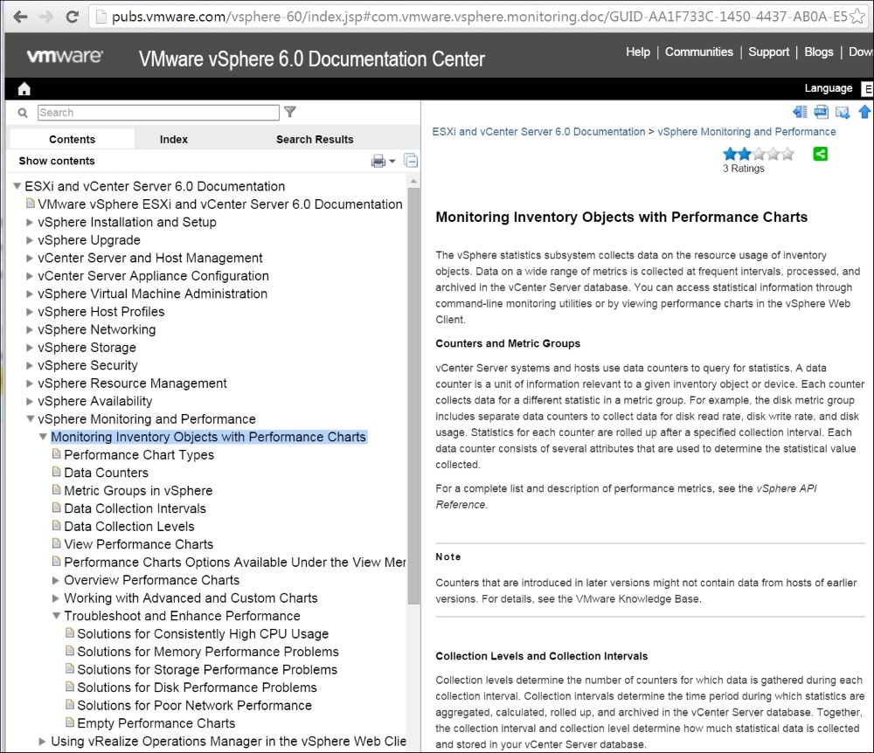Open VMware vSphere ESXi and vCenter Server 6.0 Documentation page

[x=219, y=204]
